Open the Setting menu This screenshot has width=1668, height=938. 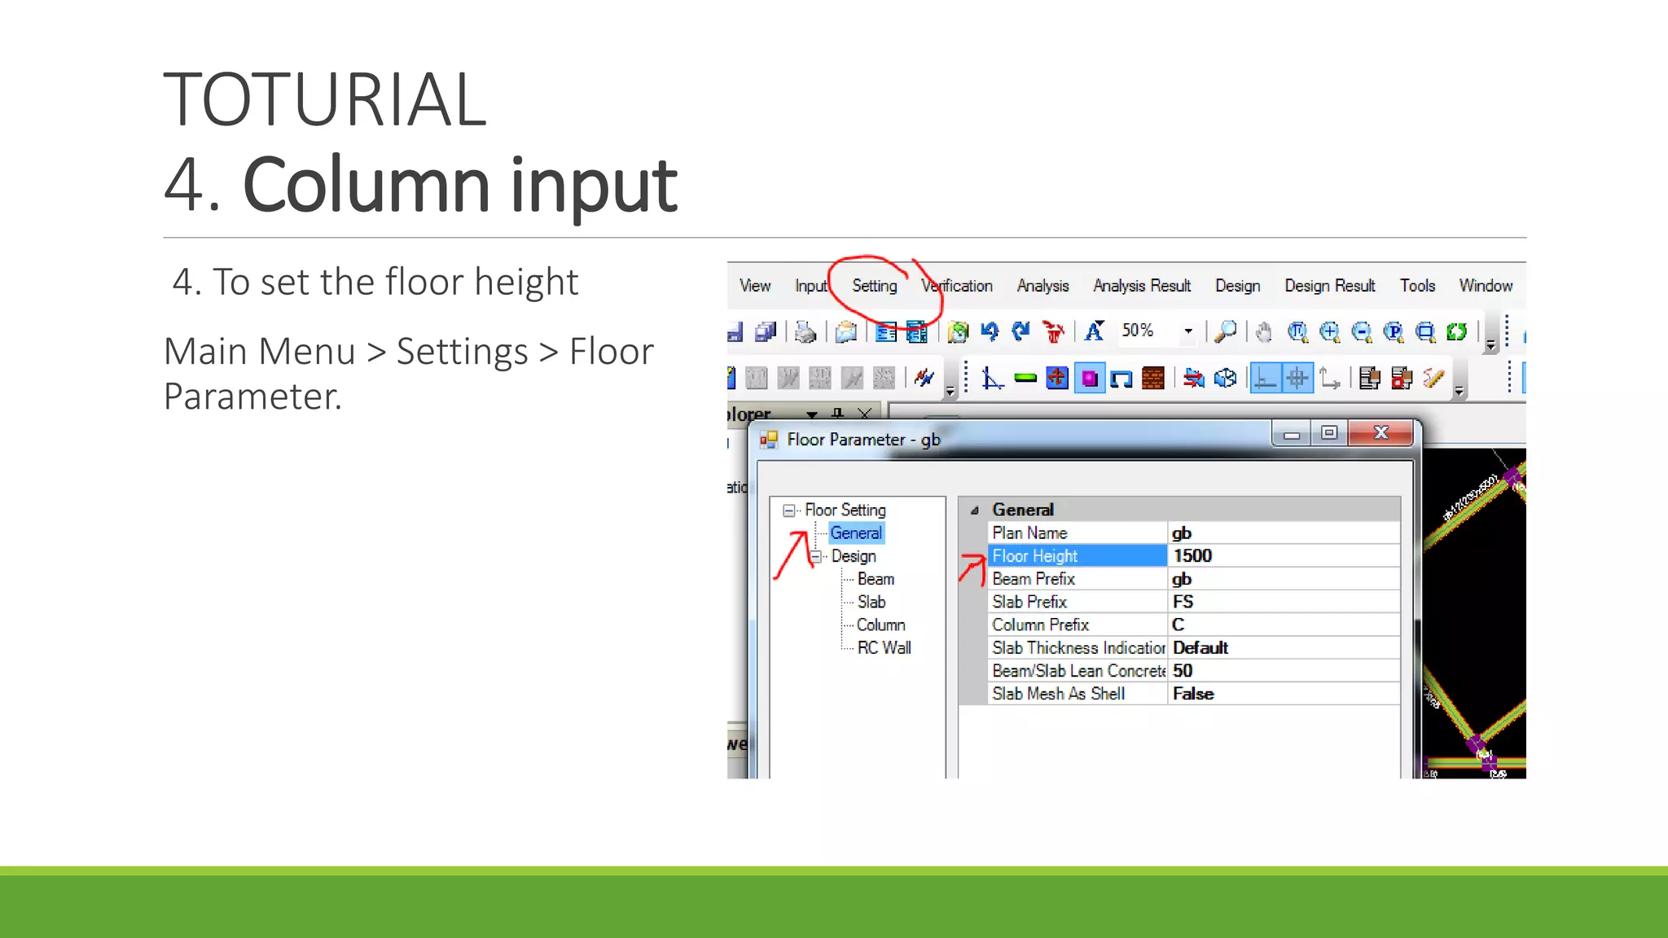tap(874, 286)
